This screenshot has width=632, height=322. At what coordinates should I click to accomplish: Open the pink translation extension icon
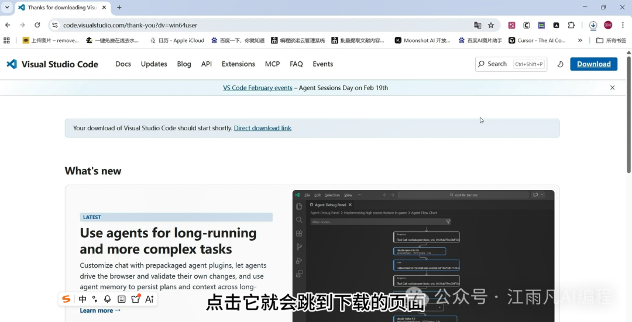click(511, 25)
